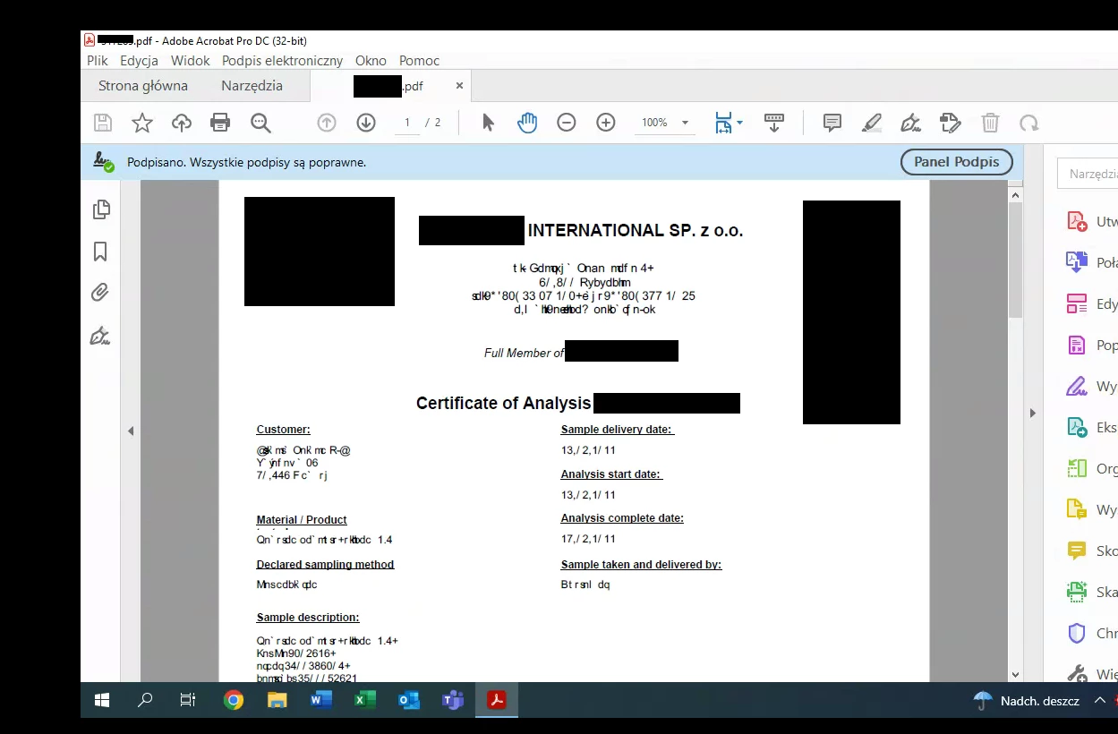Click the scrollbar up arrow

point(1015,194)
